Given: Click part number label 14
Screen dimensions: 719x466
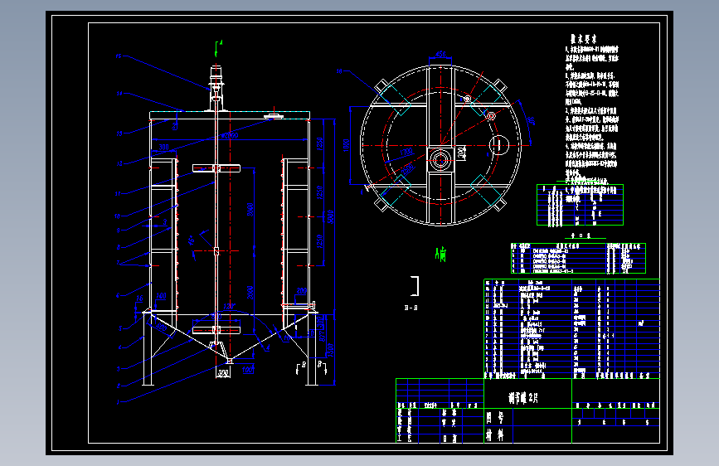Looking at the screenshot, I should [x=119, y=93].
